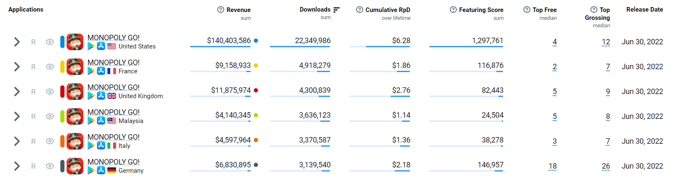Open the MONOPOLY GO! link for Malaysia

[114, 112]
